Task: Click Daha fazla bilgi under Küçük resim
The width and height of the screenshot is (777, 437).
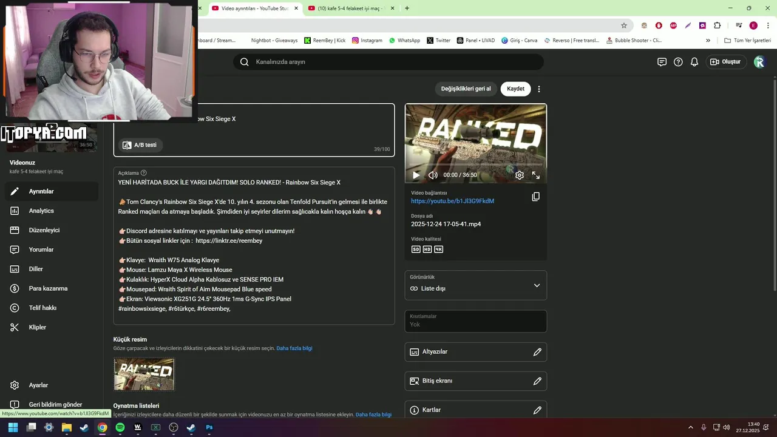Action: [x=294, y=348]
